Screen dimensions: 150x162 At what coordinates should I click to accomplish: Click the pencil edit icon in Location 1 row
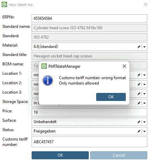click(139, 75)
